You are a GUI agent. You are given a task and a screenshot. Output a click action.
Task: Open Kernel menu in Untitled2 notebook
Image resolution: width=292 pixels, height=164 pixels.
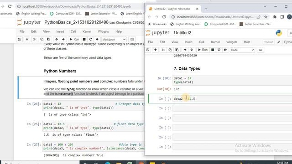tap(215, 42)
